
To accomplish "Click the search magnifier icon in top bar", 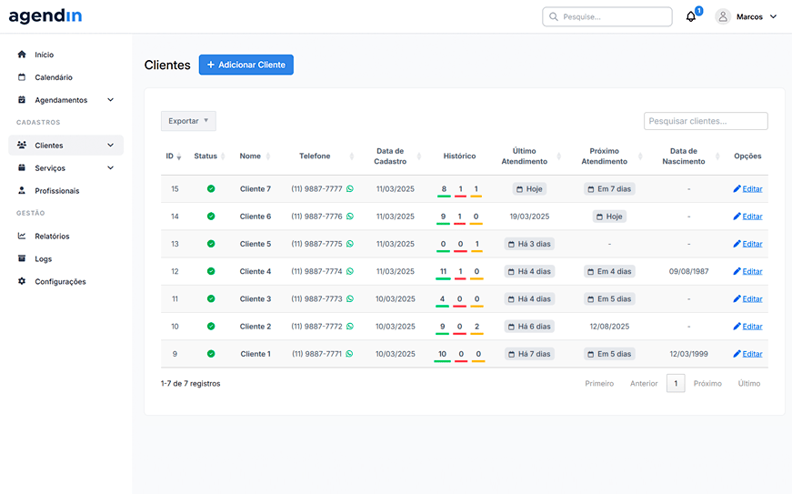I will tap(554, 16).
